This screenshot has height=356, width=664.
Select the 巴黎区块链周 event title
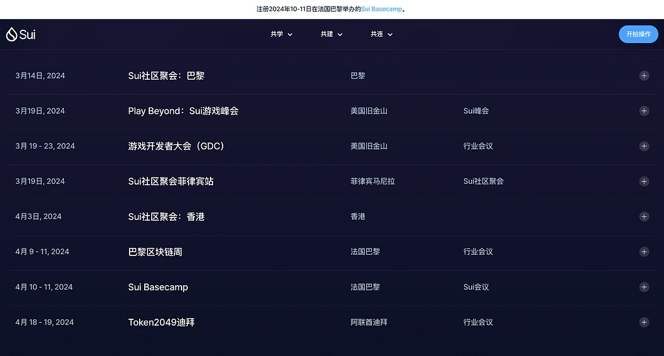click(155, 252)
